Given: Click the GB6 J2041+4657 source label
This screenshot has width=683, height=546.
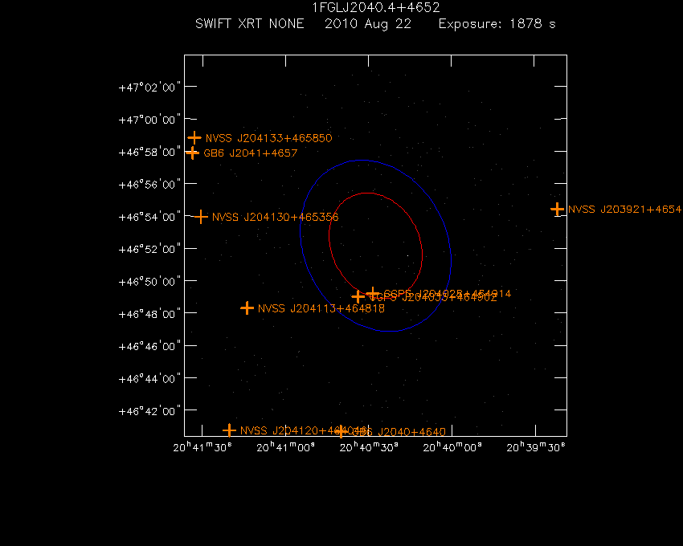Looking at the screenshot, I should click(x=251, y=153).
